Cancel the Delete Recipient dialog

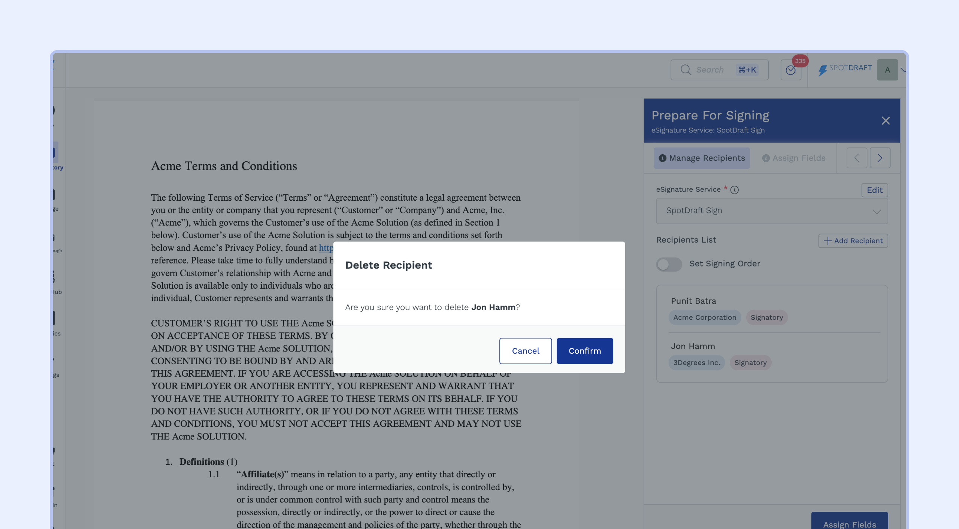[x=525, y=351]
